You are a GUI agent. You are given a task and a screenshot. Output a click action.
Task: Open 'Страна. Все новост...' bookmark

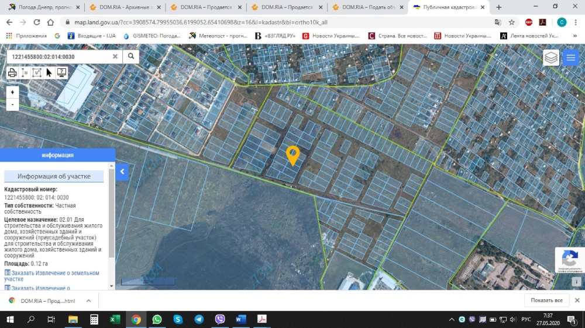point(398,36)
